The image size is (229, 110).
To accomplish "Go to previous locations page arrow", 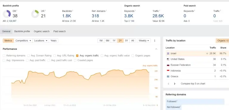I will pos(168,84).
